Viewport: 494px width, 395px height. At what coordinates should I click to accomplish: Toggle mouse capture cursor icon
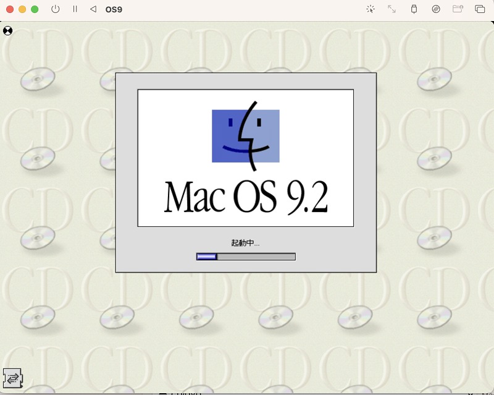coord(371,9)
